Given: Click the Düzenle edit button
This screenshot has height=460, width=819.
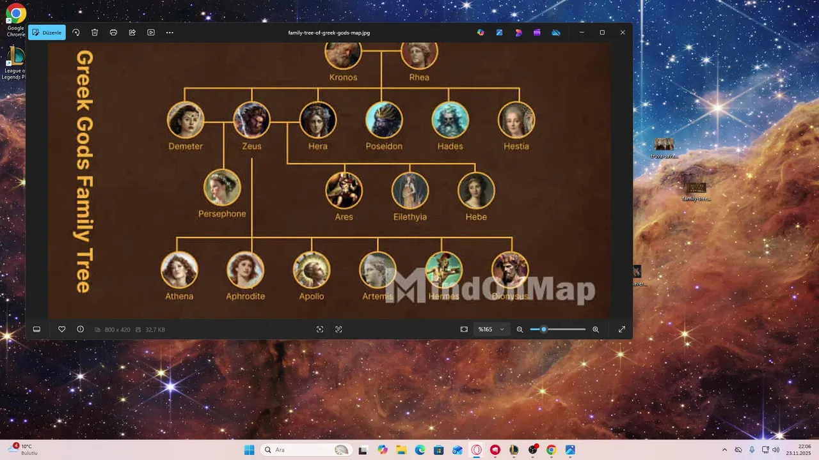Looking at the screenshot, I should [x=47, y=33].
